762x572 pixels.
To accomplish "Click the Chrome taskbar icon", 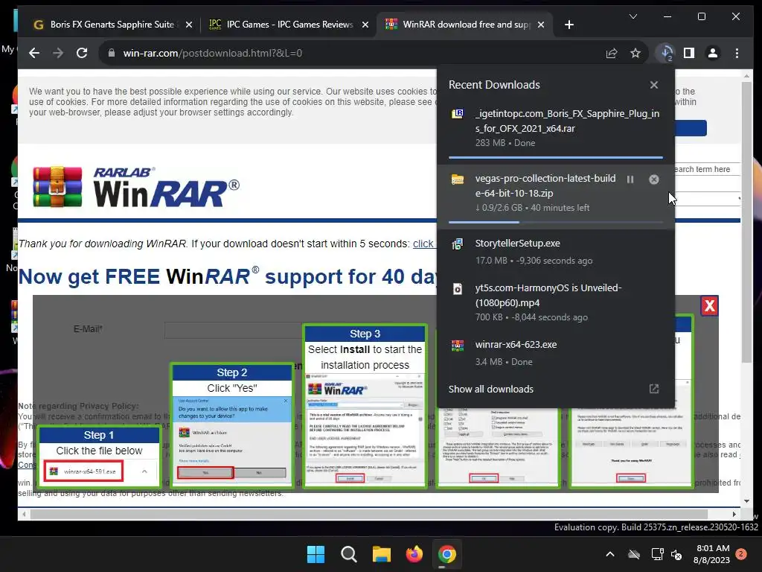I will pyautogui.click(x=446, y=554).
